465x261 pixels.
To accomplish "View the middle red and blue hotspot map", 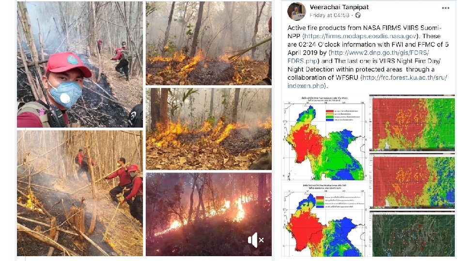I will 412,181.
